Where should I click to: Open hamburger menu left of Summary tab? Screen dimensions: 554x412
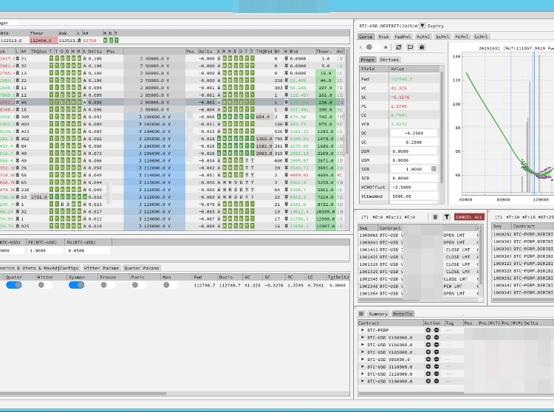coord(362,314)
